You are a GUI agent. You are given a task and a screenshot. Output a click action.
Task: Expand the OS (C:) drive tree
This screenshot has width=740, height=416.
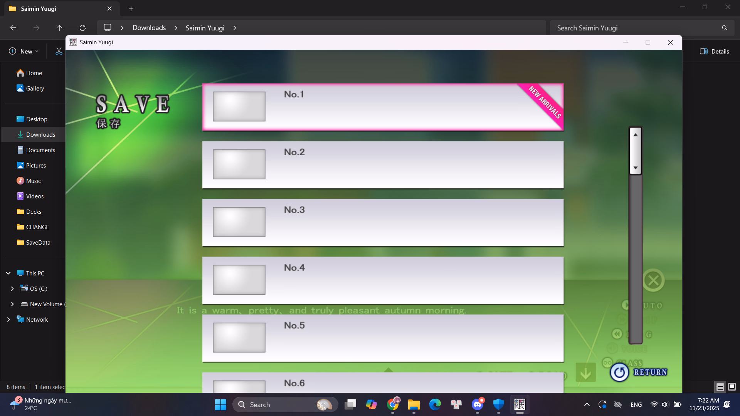(x=12, y=289)
